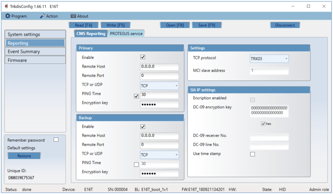The width and height of the screenshot is (333, 194).
Task: Click the TrikdisConfig app icon in title bar
Action: [6, 6]
